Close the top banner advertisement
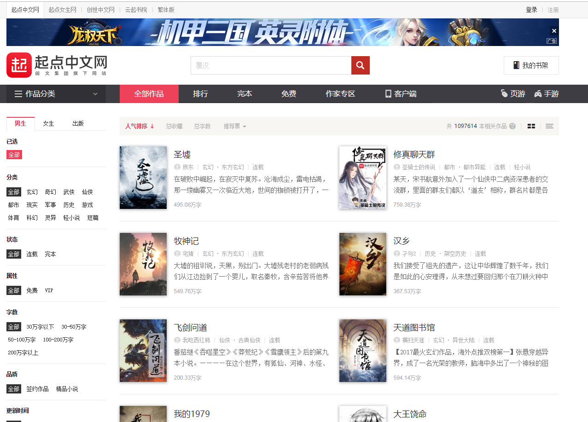 (x=554, y=31)
